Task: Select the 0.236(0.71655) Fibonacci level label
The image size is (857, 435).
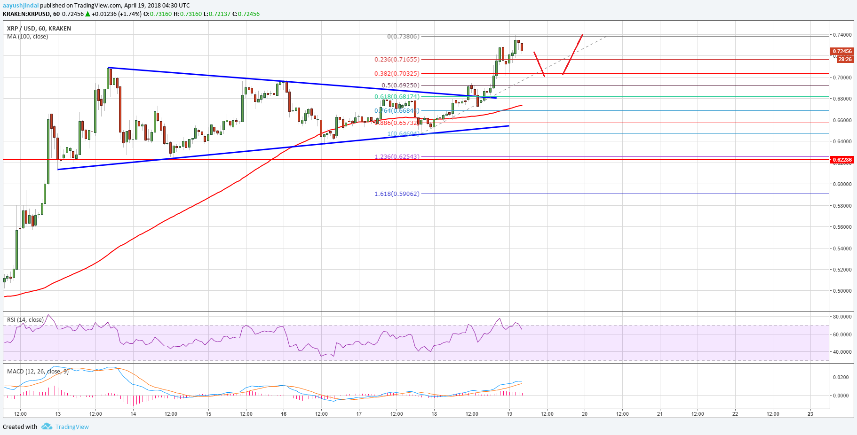Action: point(397,60)
